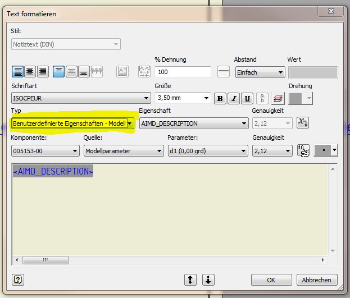Align text to top
This screenshot has height=298, width=350.
(58, 72)
